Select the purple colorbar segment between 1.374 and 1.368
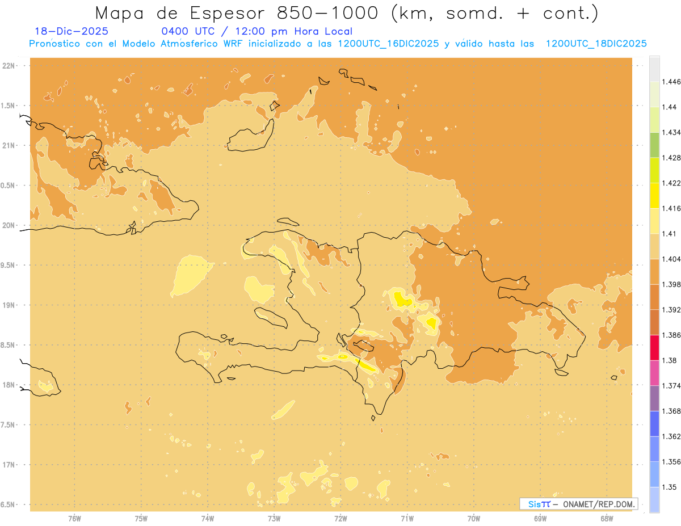This screenshot has height=526, width=681. pos(654,398)
